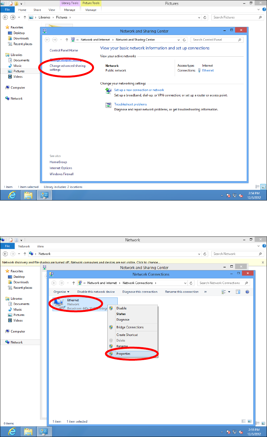The image size is (267, 437).
Task: Expand the Network Connections address bar dropdown
Action: point(185,283)
